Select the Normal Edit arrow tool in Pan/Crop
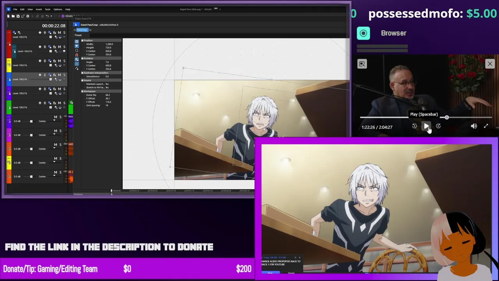This screenshot has height=281, width=499. (x=76, y=46)
